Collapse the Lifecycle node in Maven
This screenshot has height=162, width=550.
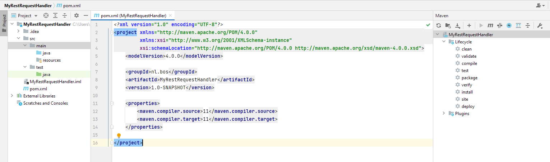click(444, 42)
